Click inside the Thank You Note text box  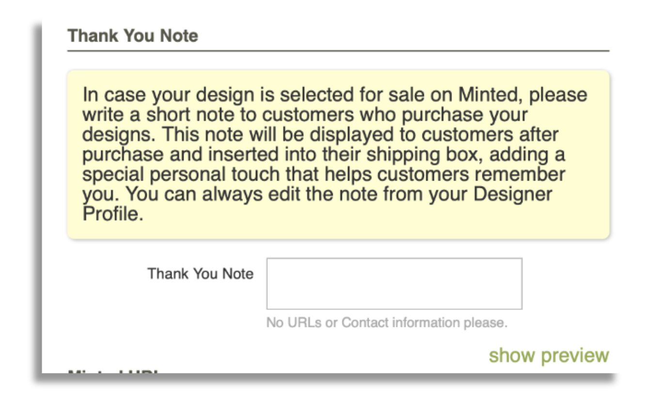point(394,283)
